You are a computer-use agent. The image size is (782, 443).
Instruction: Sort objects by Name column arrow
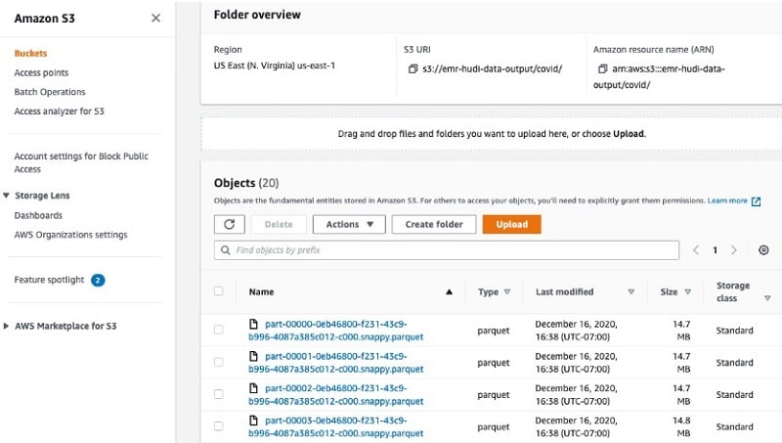449,291
